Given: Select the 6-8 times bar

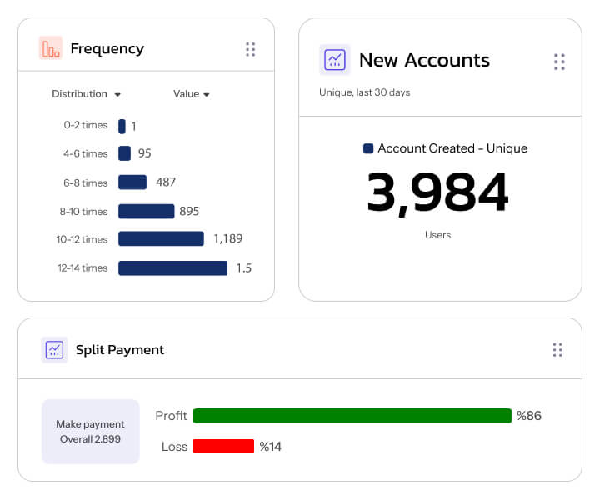Looking at the screenshot, I should 132,182.
